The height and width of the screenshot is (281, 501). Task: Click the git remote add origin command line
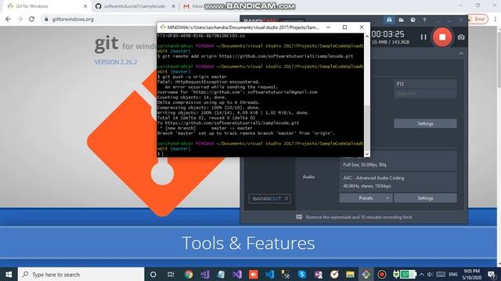[x=255, y=56]
